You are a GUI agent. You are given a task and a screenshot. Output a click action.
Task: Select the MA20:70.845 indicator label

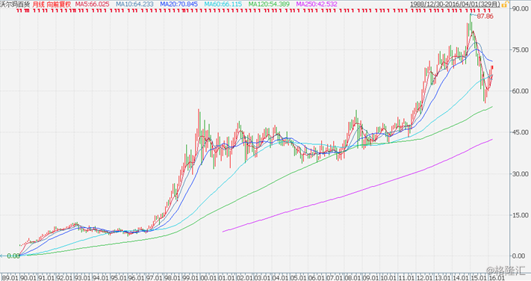click(x=178, y=4)
